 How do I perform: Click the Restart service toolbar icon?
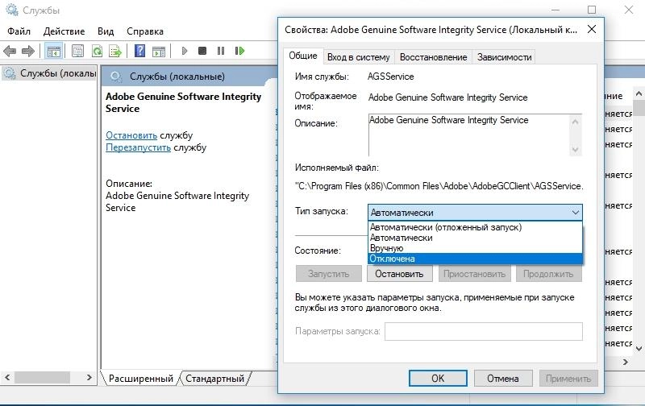point(239,51)
